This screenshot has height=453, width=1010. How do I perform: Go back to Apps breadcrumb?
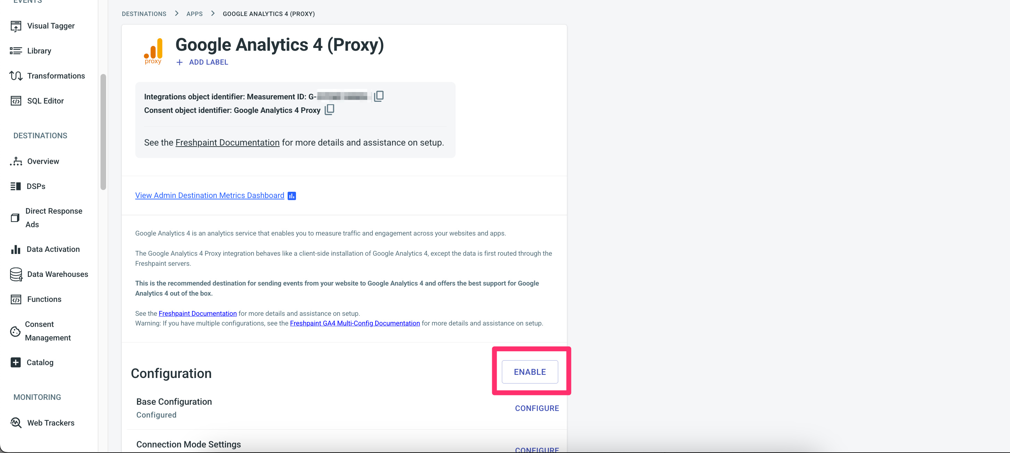coord(194,14)
